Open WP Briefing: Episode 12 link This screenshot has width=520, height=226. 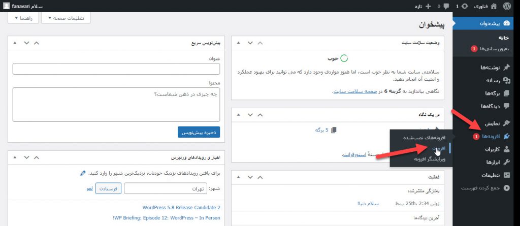(166, 218)
